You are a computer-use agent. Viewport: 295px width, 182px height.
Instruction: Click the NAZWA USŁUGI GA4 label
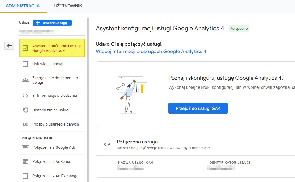click(x=135, y=163)
